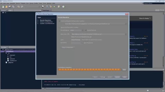Click the Stop button beside progress bar
Image resolution: width=165 pixels, height=92 pixels.
(x=124, y=70)
